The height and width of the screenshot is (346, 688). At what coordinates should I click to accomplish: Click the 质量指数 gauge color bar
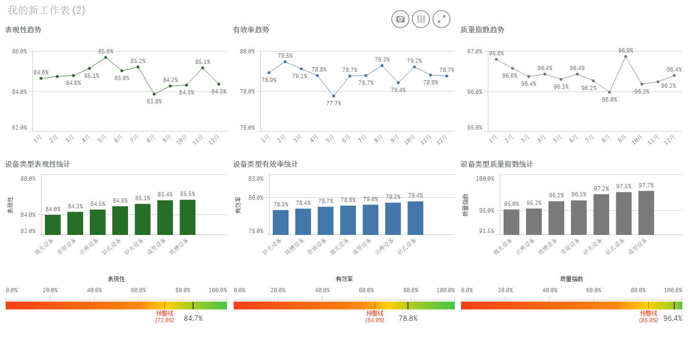click(572, 305)
